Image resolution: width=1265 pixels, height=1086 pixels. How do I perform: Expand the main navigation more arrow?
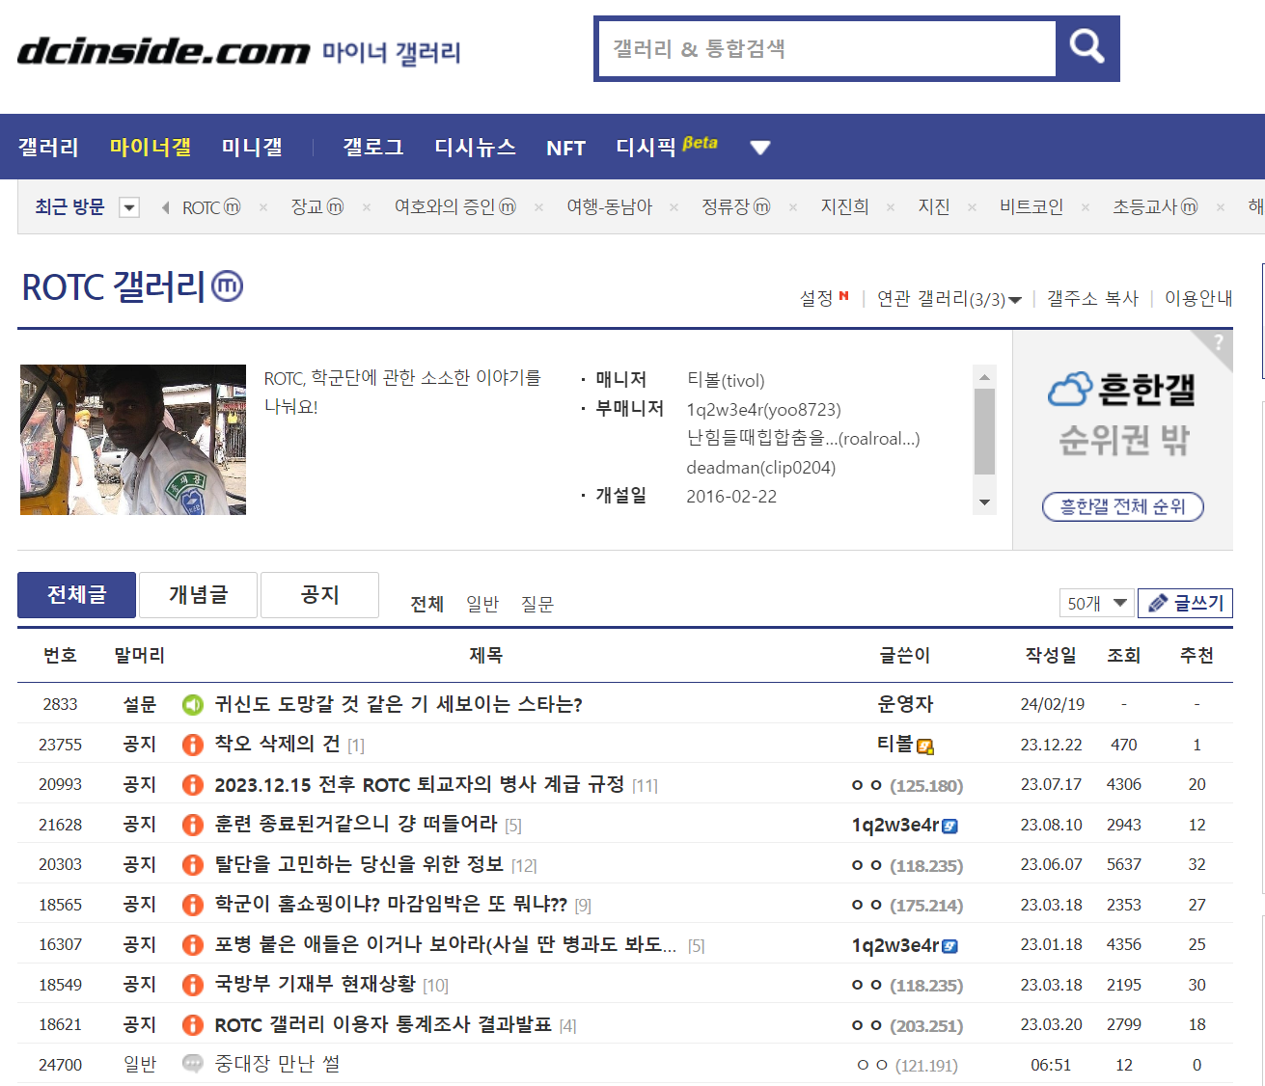[760, 148]
